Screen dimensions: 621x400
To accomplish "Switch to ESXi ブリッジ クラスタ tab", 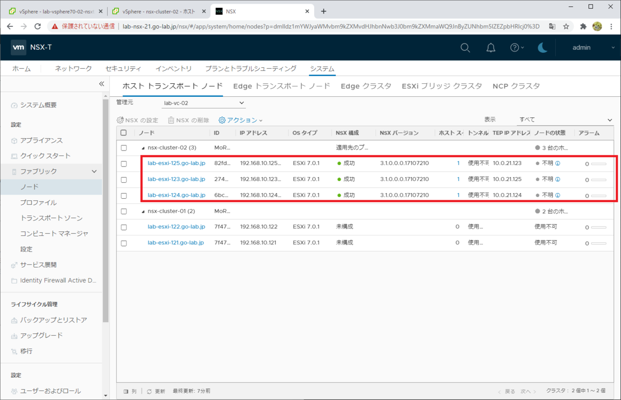I will click(x=442, y=86).
